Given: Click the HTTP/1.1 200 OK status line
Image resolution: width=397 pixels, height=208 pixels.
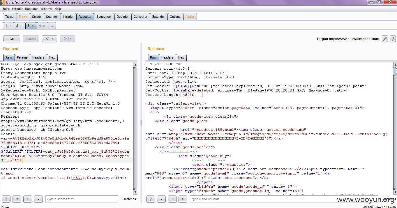Looking at the screenshot, I should (163, 64).
